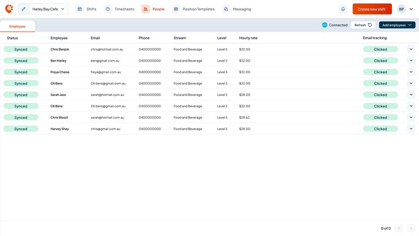
Task: Open Position Templates page
Action: [x=199, y=9]
